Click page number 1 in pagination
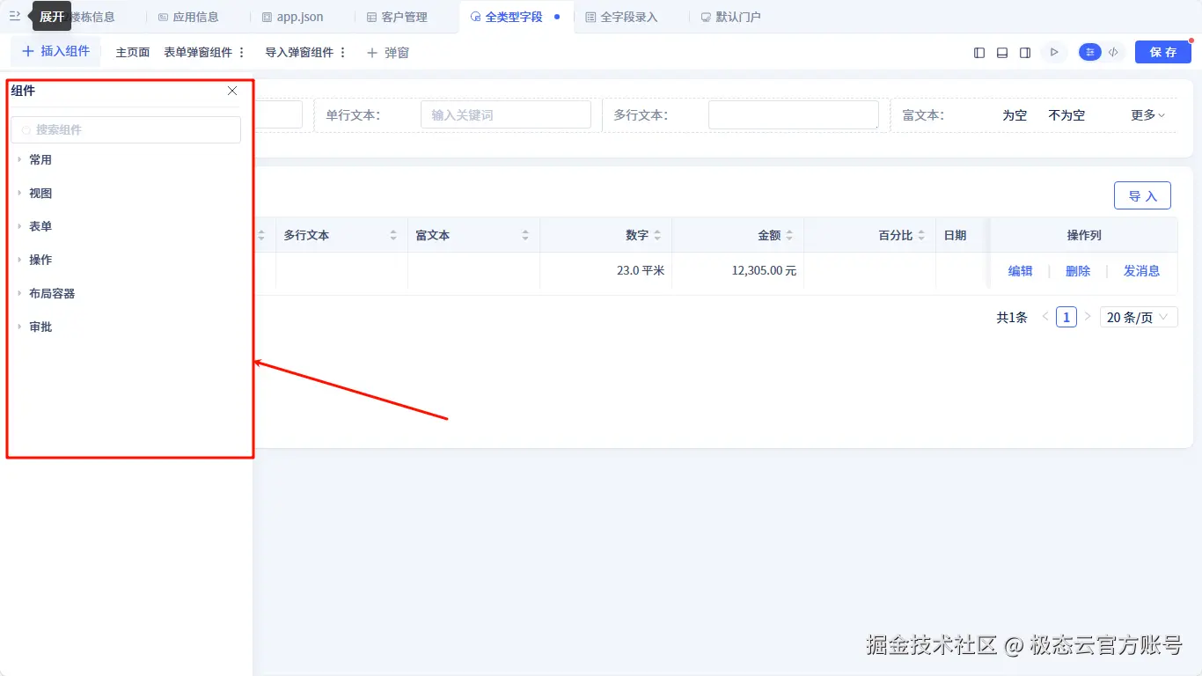 [x=1066, y=317]
